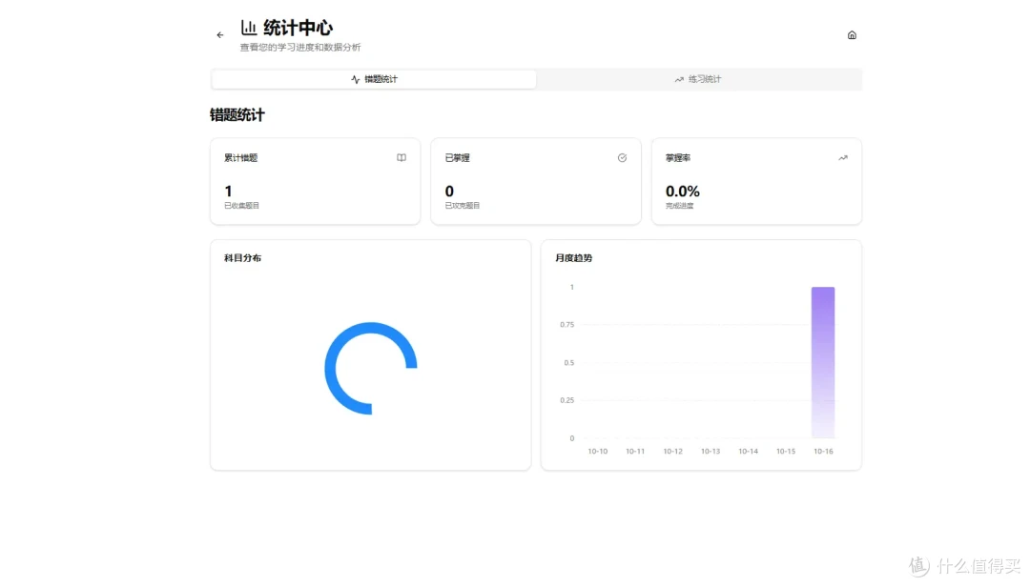Click the 已掌握 card label
The image size is (1030, 587).
coord(457,158)
